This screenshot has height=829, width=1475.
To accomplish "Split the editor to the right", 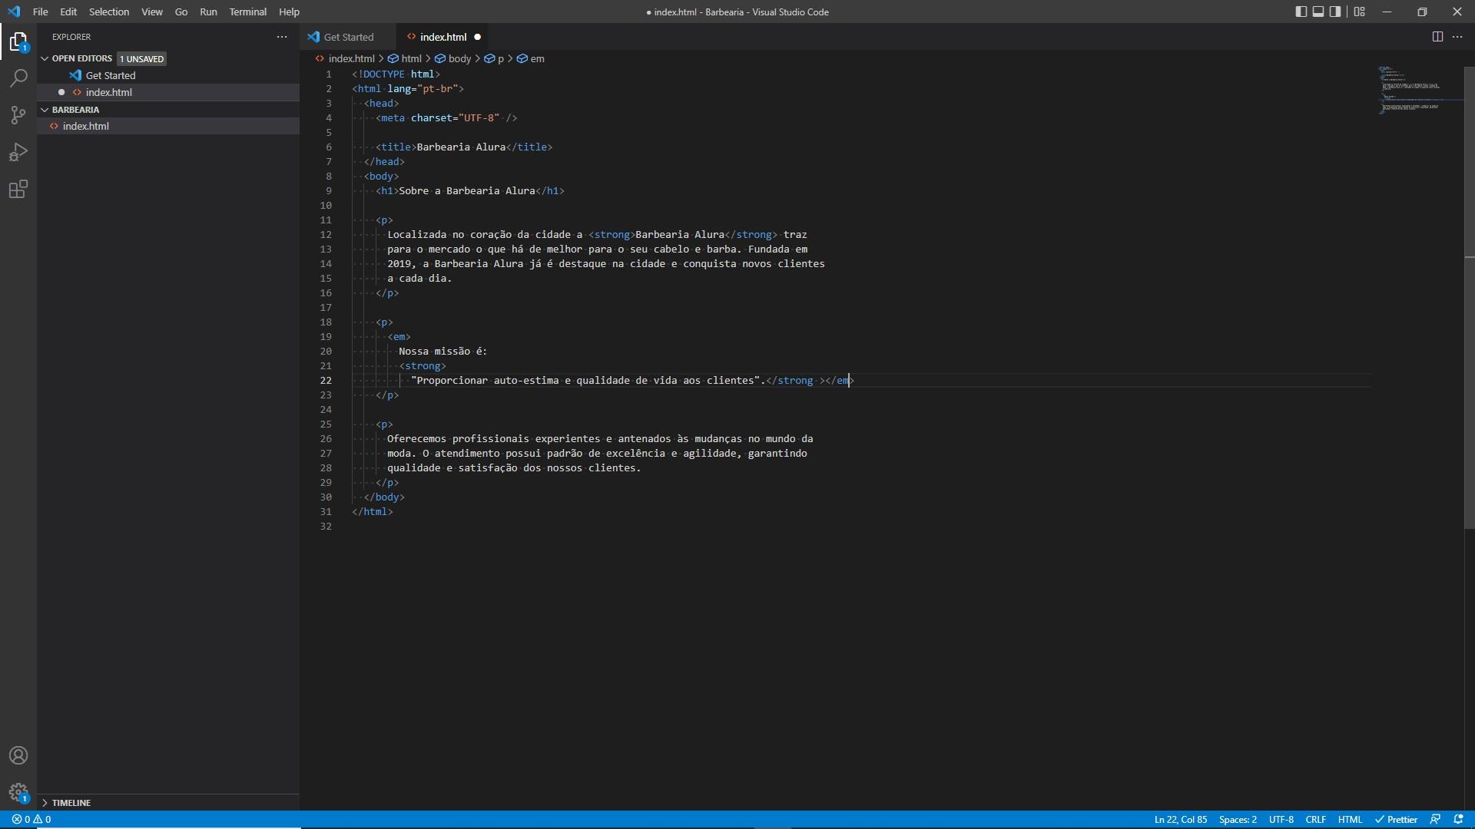I will (1437, 37).
